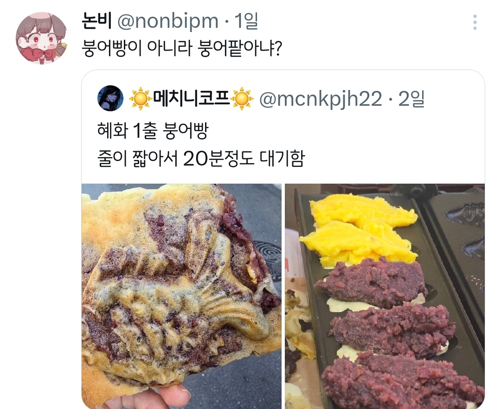Click the tweet text 붕어빵이 아니라 붕어팥아냐?
Image resolution: width=501 pixels, height=409 pixels.
[x=181, y=49]
